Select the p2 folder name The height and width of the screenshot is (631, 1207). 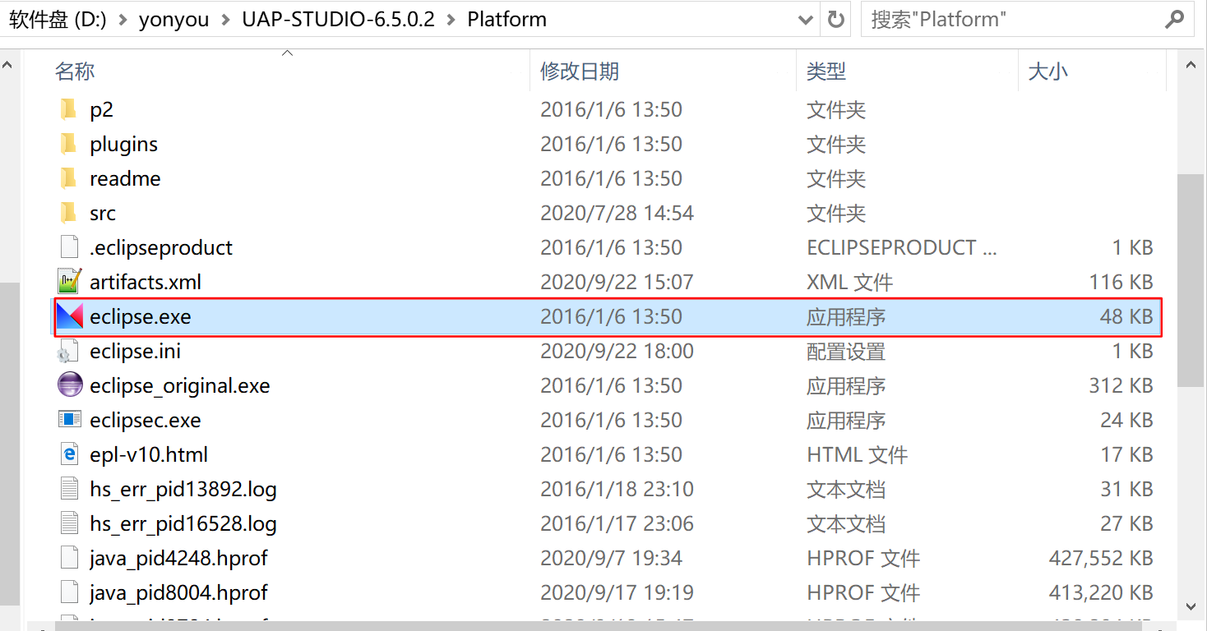[101, 109]
